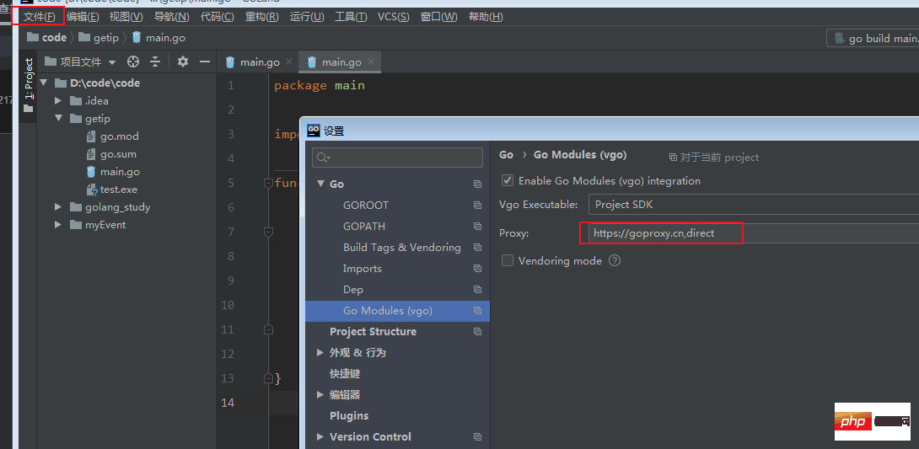The height and width of the screenshot is (449, 919).
Task: Select go.sum in project tree
Action: click(x=111, y=154)
